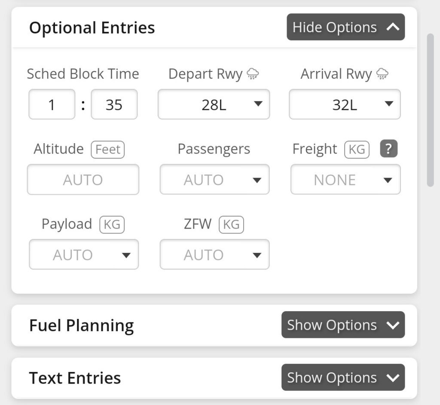The image size is (440, 405).
Task: Toggle the Payload KG unit badge
Action: point(112,224)
